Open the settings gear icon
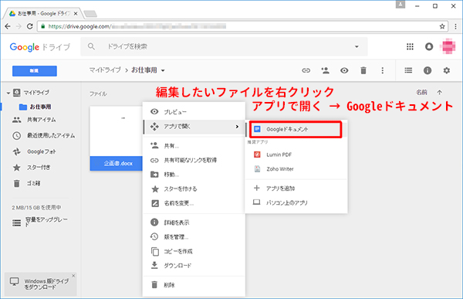Image resolution: width=463 pixels, height=299 pixels. pyautogui.click(x=447, y=70)
